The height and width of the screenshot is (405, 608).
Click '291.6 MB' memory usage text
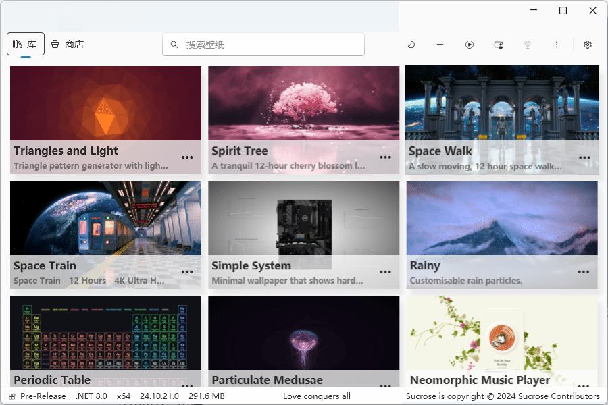pyautogui.click(x=207, y=396)
